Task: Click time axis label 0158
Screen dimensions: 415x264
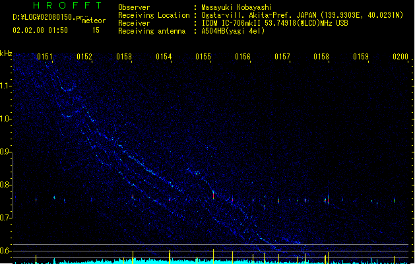Action: coord(321,57)
